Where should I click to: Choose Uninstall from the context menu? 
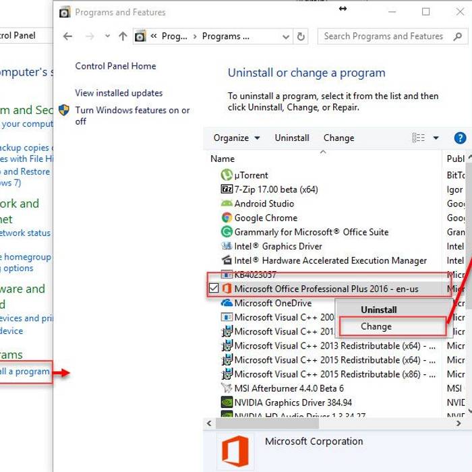(x=378, y=310)
